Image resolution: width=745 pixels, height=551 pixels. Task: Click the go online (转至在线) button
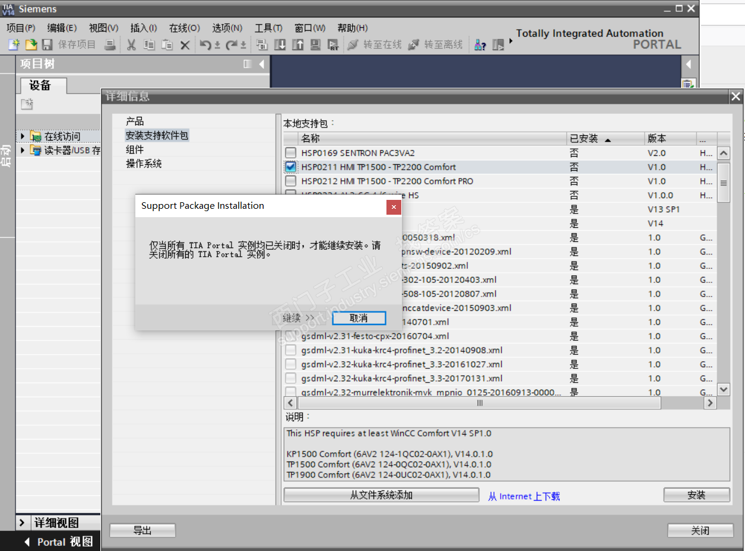point(375,44)
